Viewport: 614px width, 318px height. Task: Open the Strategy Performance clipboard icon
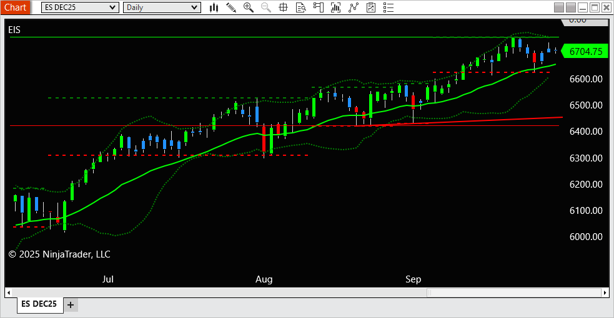click(371, 7)
